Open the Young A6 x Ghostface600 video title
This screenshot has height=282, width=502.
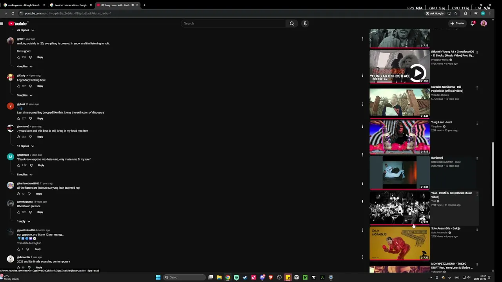[453, 54]
